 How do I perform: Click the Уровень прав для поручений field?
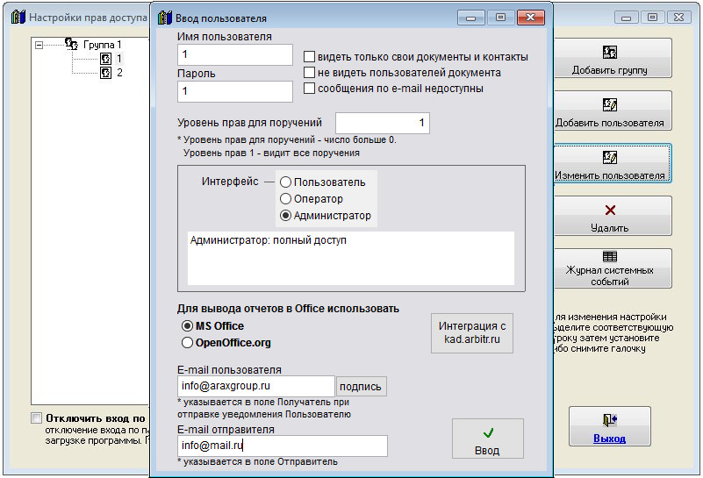383,123
